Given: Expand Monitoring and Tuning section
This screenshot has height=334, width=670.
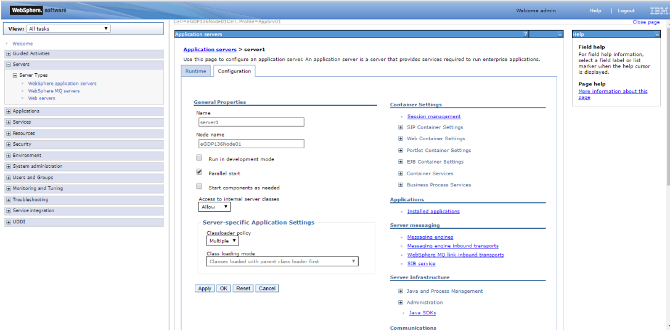Looking at the screenshot, I should pyautogui.click(x=9, y=189).
